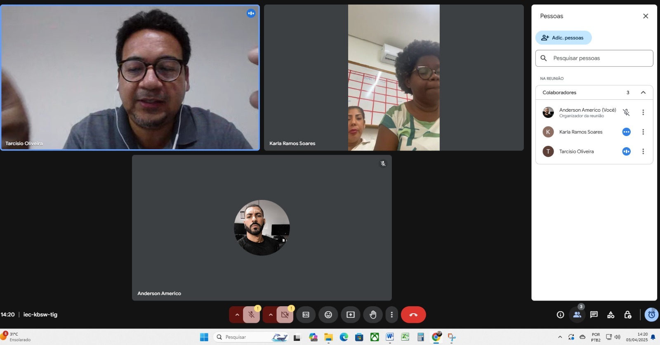Click the share screen icon
Image resolution: width=660 pixels, height=345 pixels.
pos(351,315)
